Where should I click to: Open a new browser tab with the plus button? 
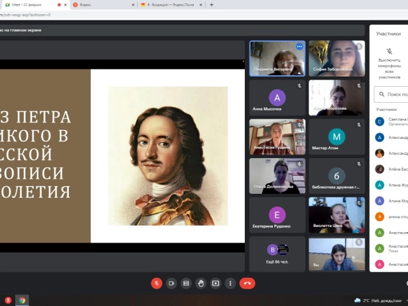coord(212,4)
